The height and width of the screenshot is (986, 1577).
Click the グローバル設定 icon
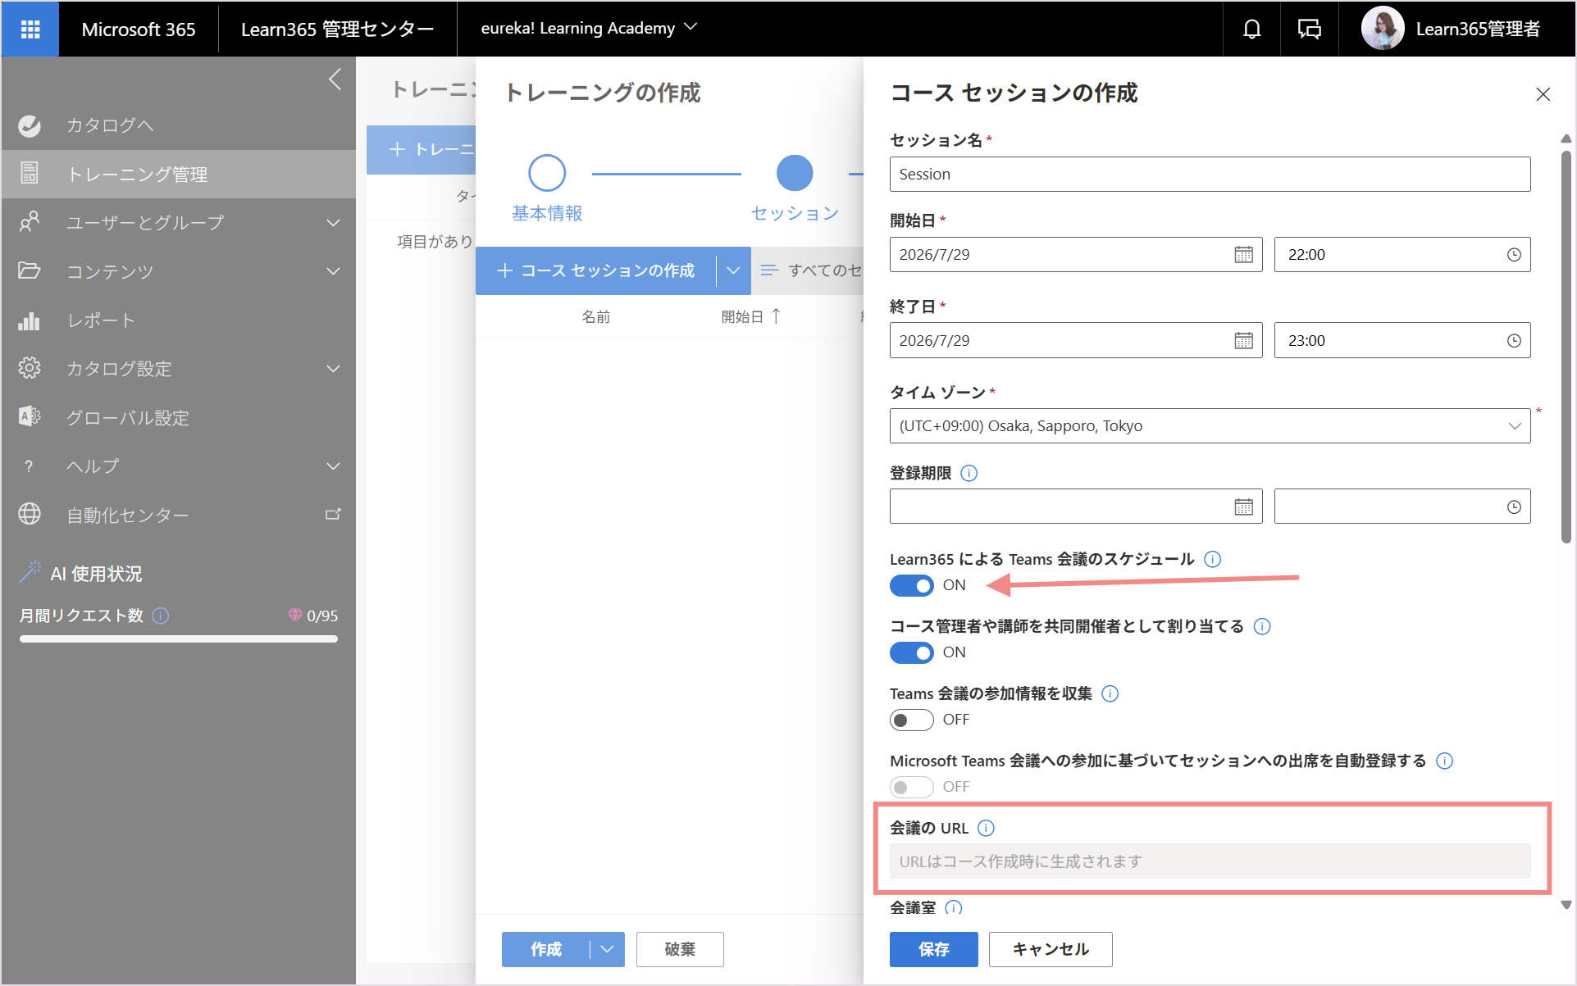point(30,417)
